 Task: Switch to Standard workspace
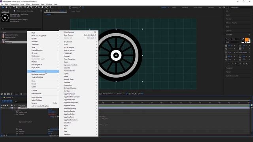coord(185,7)
